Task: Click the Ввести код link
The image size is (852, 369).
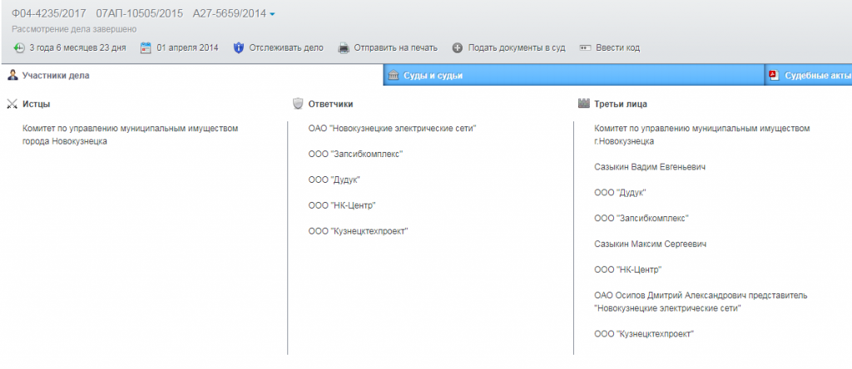Action: click(x=618, y=47)
